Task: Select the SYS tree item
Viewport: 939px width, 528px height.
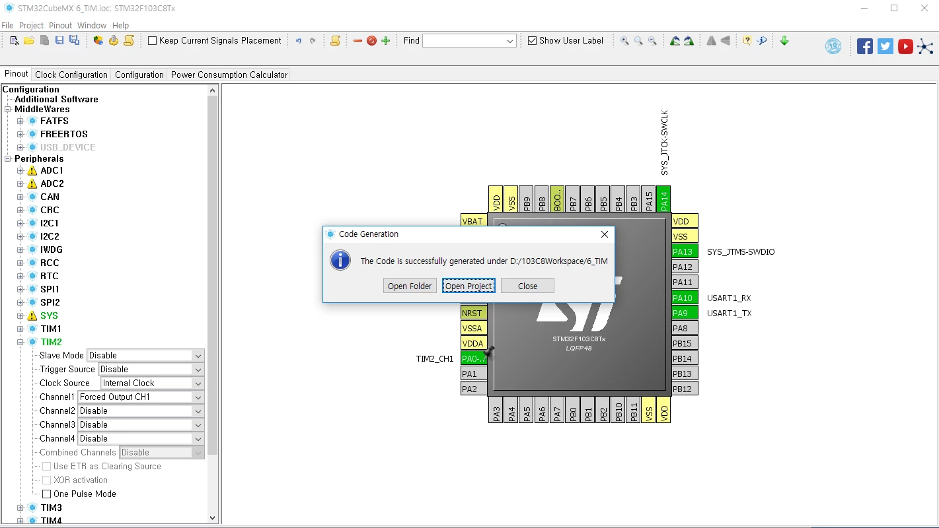Action: pyautogui.click(x=49, y=315)
